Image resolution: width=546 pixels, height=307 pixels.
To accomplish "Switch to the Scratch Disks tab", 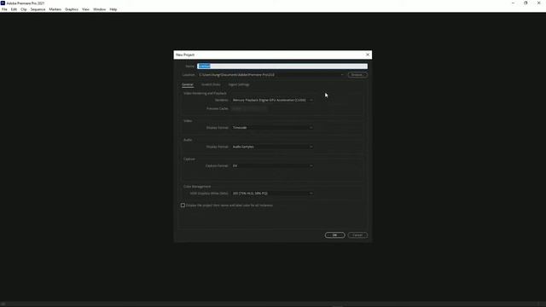I will click(x=211, y=84).
